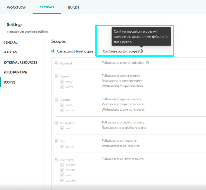Toggle the Api-Keys update checkbox
This screenshot has width=206, height=190.
pos(62,180)
